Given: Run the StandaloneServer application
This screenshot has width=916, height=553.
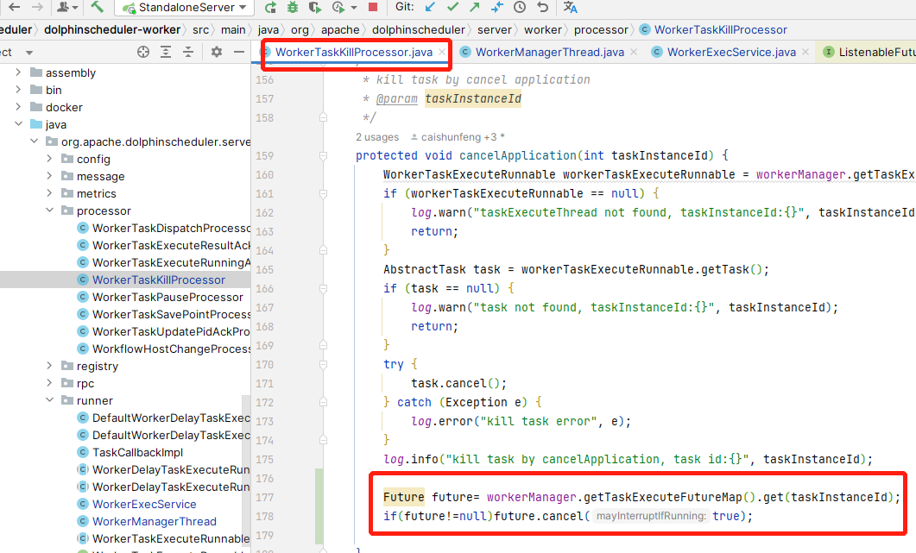Looking at the screenshot, I should (x=271, y=7).
